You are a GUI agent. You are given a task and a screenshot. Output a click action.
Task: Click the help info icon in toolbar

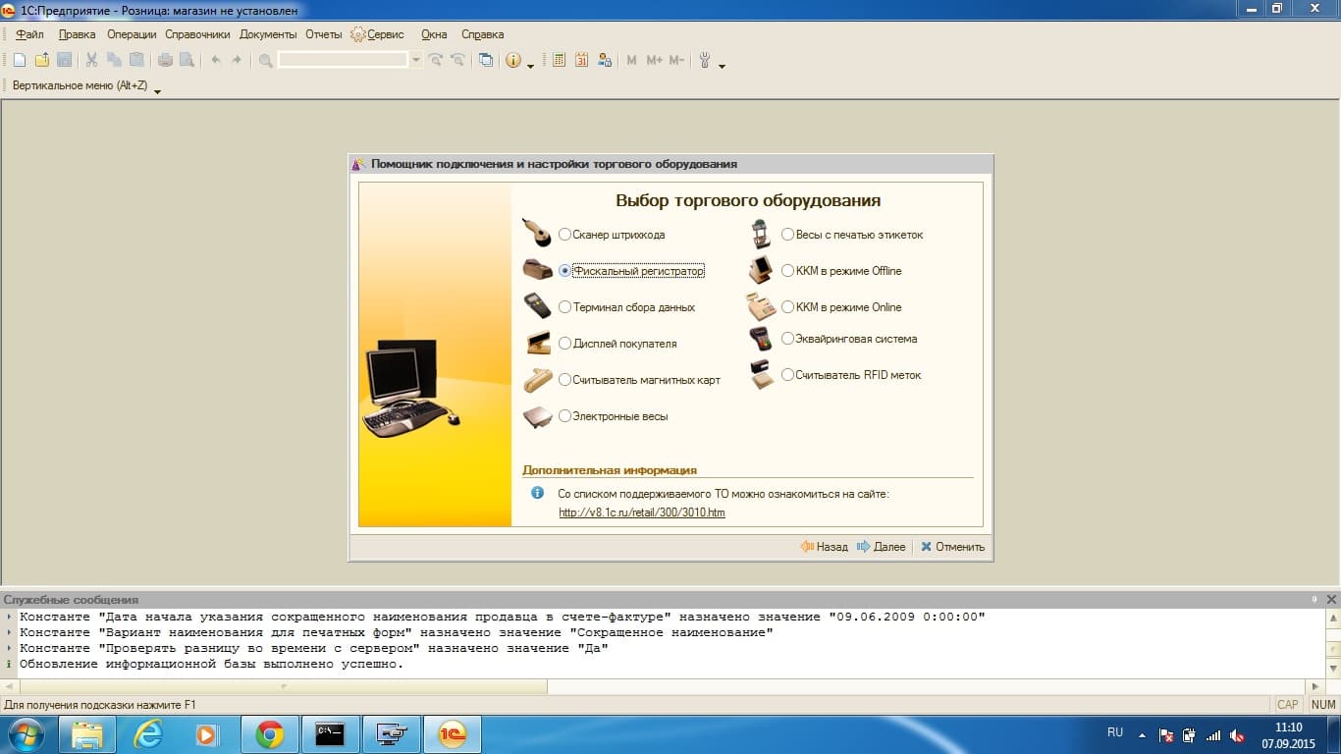pos(512,60)
